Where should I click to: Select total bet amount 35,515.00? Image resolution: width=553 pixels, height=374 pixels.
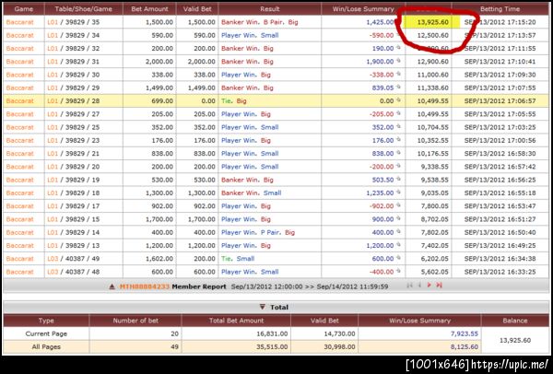point(270,347)
